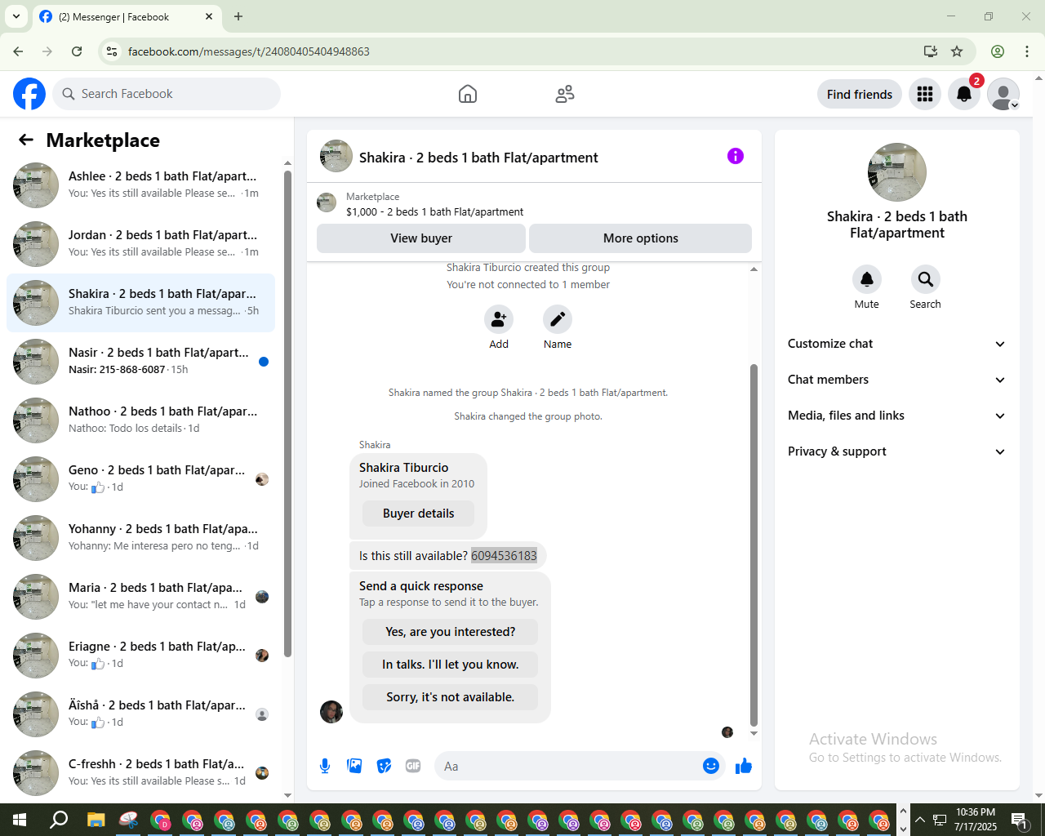
Task: Select the Messenger | Facebook browser tab
Action: 127,16
